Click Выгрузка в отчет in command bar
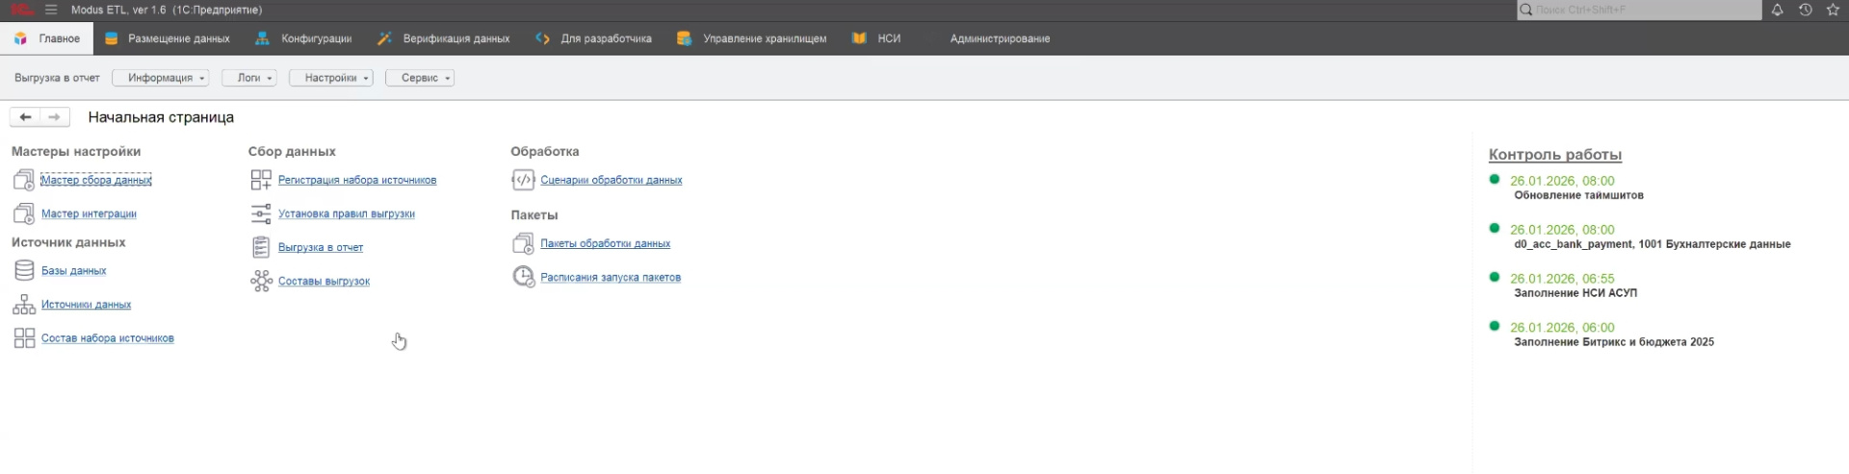The height and width of the screenshot is (474, 1849). point(57,78)
